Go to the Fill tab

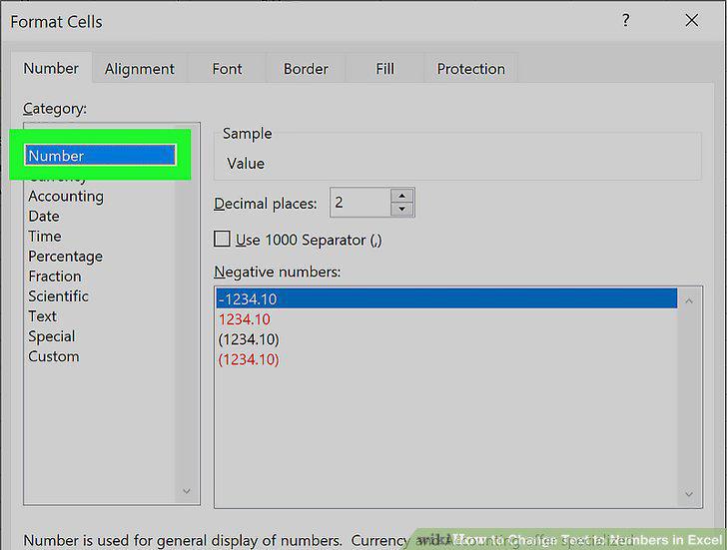coord(384,69)
